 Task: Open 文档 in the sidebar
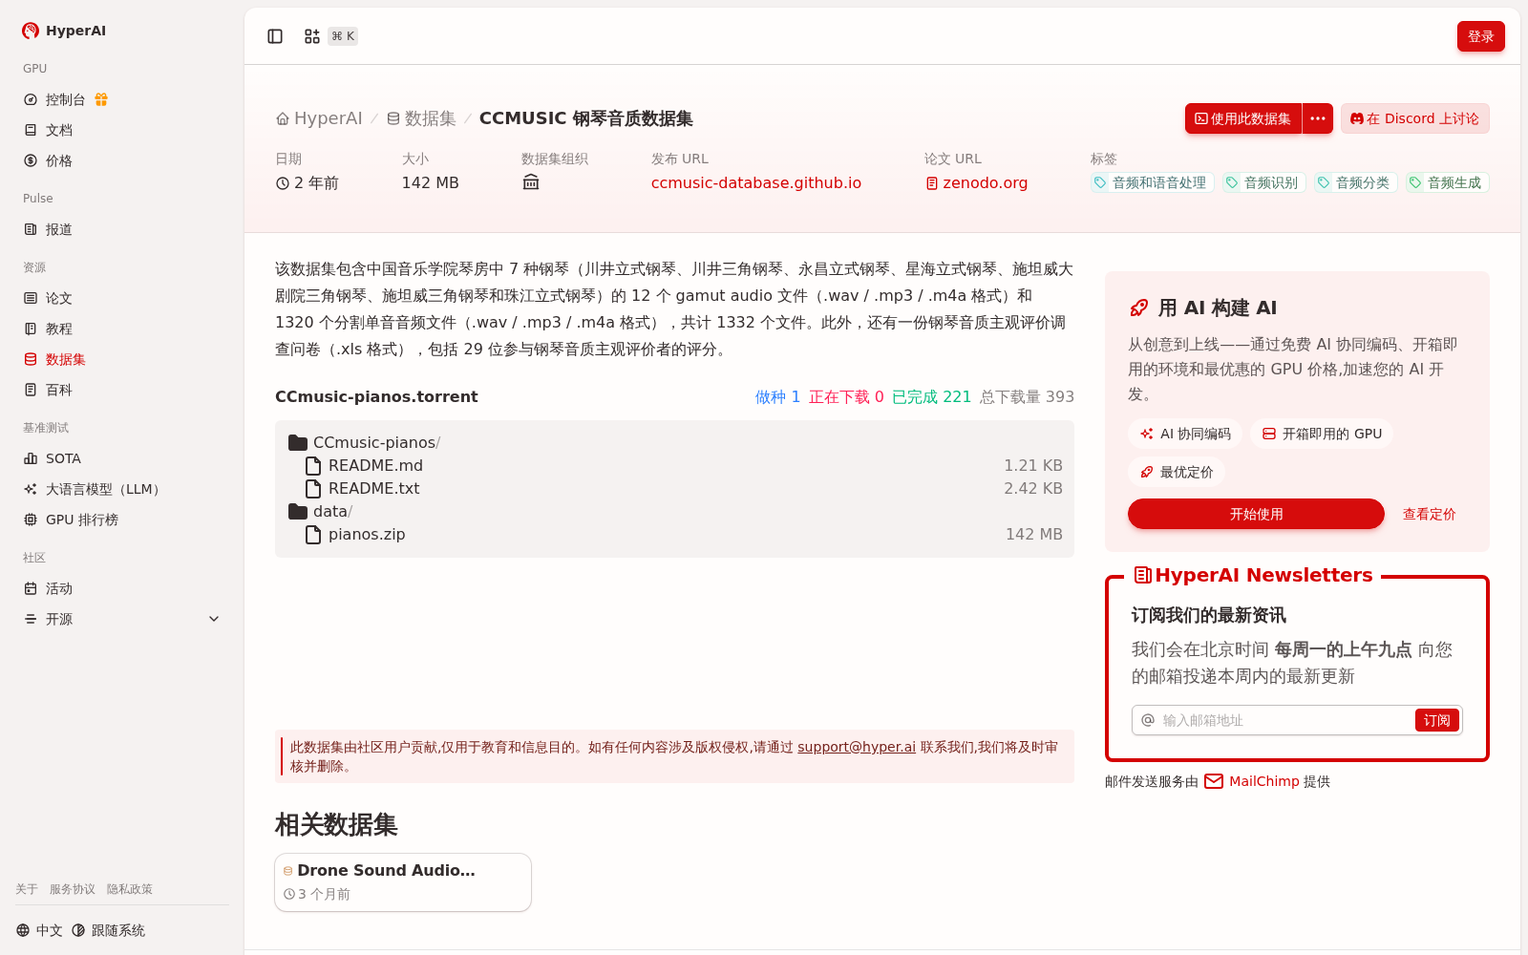tap(59, 130)
